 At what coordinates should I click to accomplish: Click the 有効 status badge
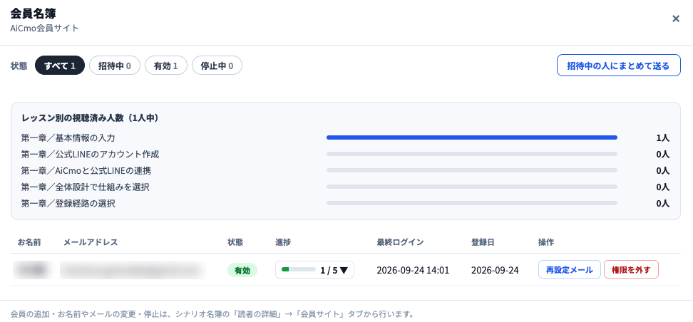point(242,270)
